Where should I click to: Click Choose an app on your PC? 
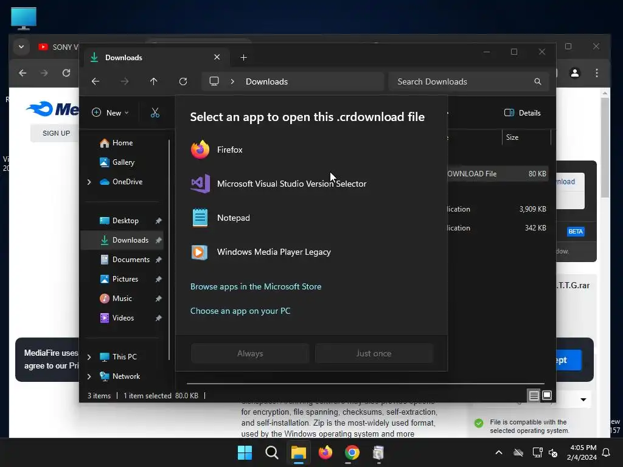coord(240,311)
